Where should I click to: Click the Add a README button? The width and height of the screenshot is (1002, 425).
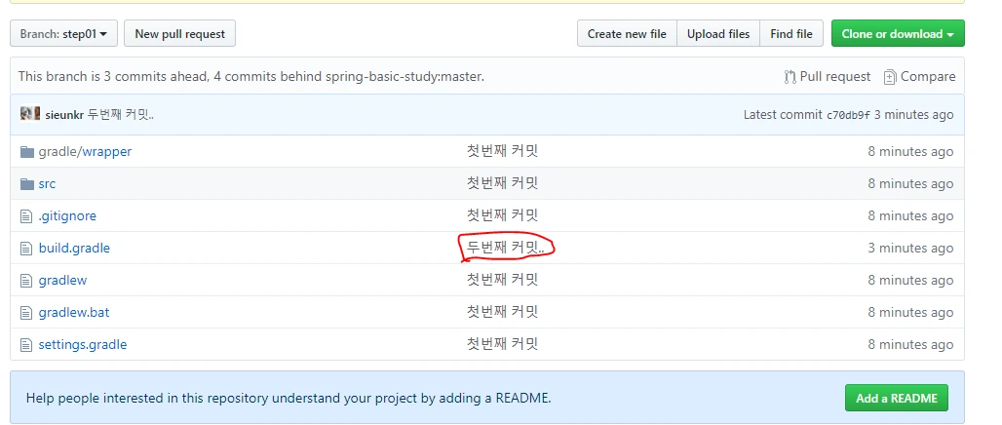tap(897, 398)
